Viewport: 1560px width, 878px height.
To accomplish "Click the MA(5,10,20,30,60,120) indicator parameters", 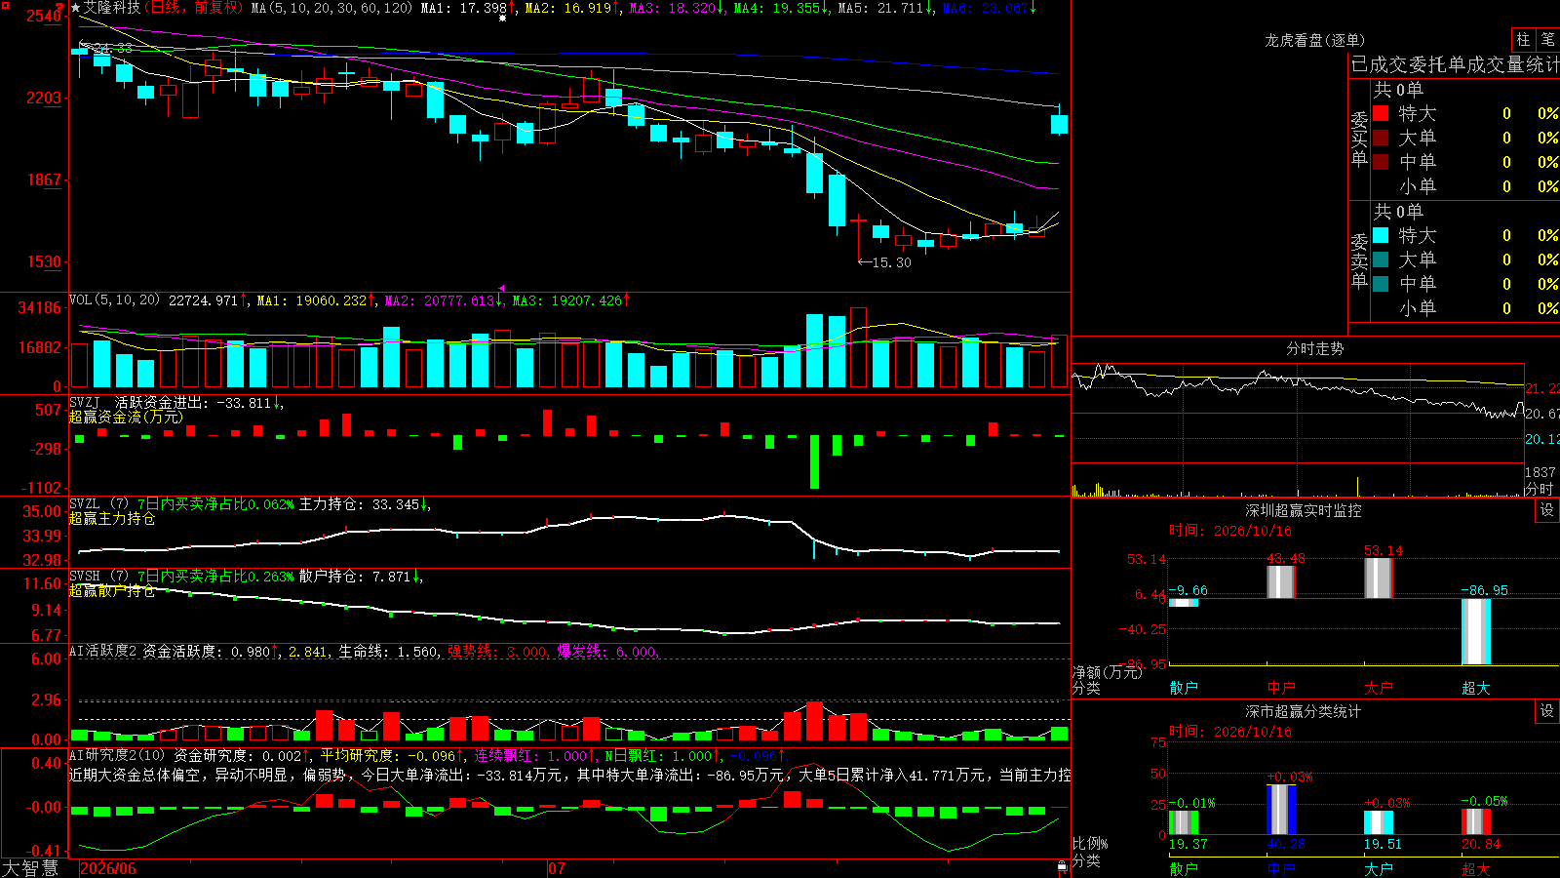I will [x=331, y=8].
